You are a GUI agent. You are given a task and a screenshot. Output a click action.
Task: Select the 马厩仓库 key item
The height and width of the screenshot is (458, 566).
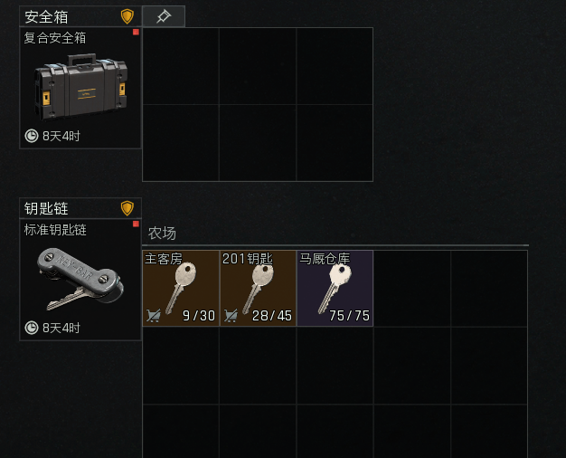335,288
